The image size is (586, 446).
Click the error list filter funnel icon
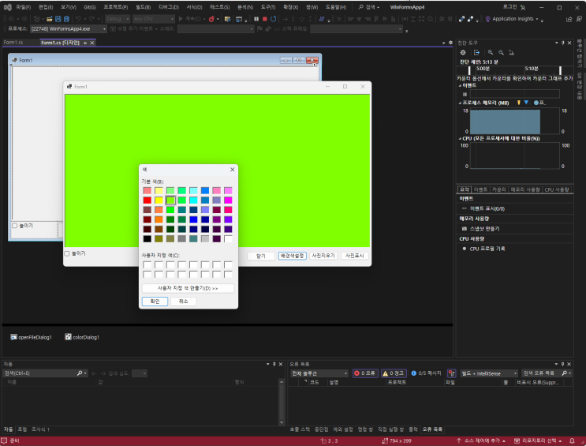tap(451, 373)
